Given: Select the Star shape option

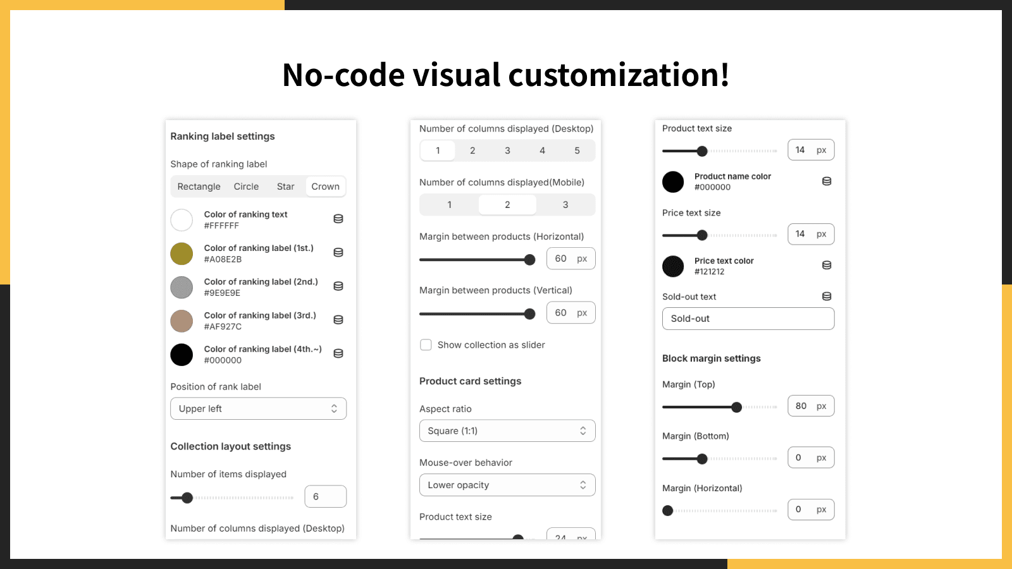Looking at the screenshot, I should [285, 187].
